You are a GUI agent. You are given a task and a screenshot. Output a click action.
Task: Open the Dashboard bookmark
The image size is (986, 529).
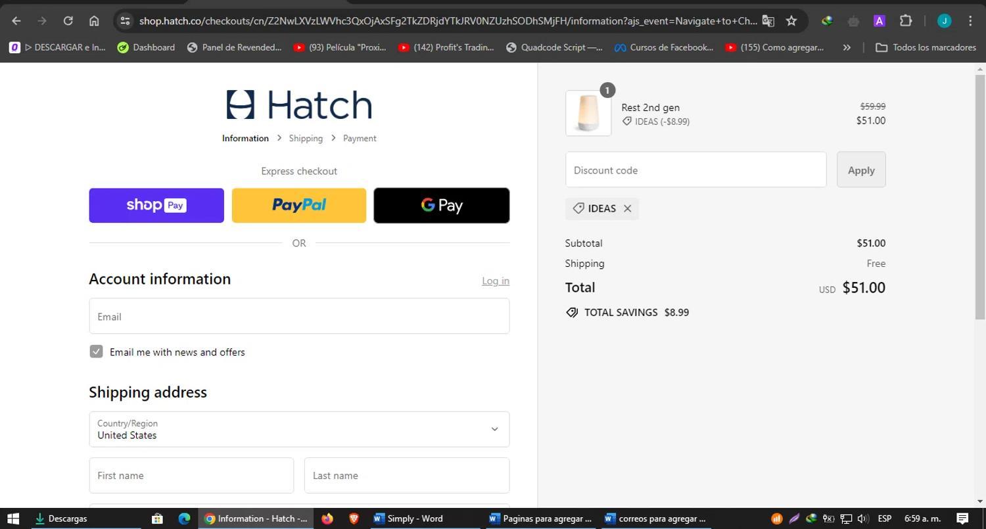(146, 47)
